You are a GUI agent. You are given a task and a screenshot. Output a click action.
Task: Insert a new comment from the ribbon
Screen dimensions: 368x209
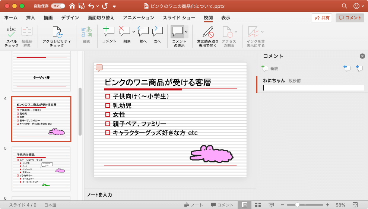[x=109, y=35]
